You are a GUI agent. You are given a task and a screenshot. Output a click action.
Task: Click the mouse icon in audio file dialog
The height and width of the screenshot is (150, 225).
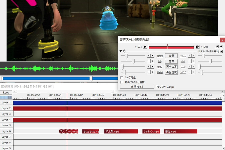click(124, 51)
